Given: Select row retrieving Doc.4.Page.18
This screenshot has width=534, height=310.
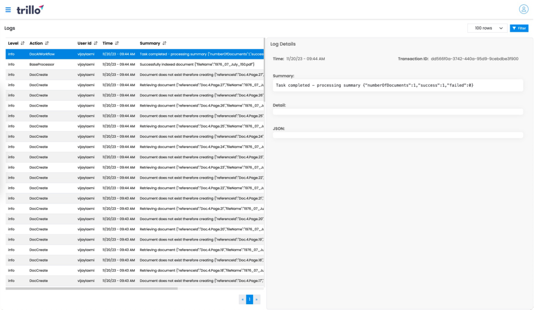Looking at the screenshot, I should pyautogui.click(x=135, y=271).
